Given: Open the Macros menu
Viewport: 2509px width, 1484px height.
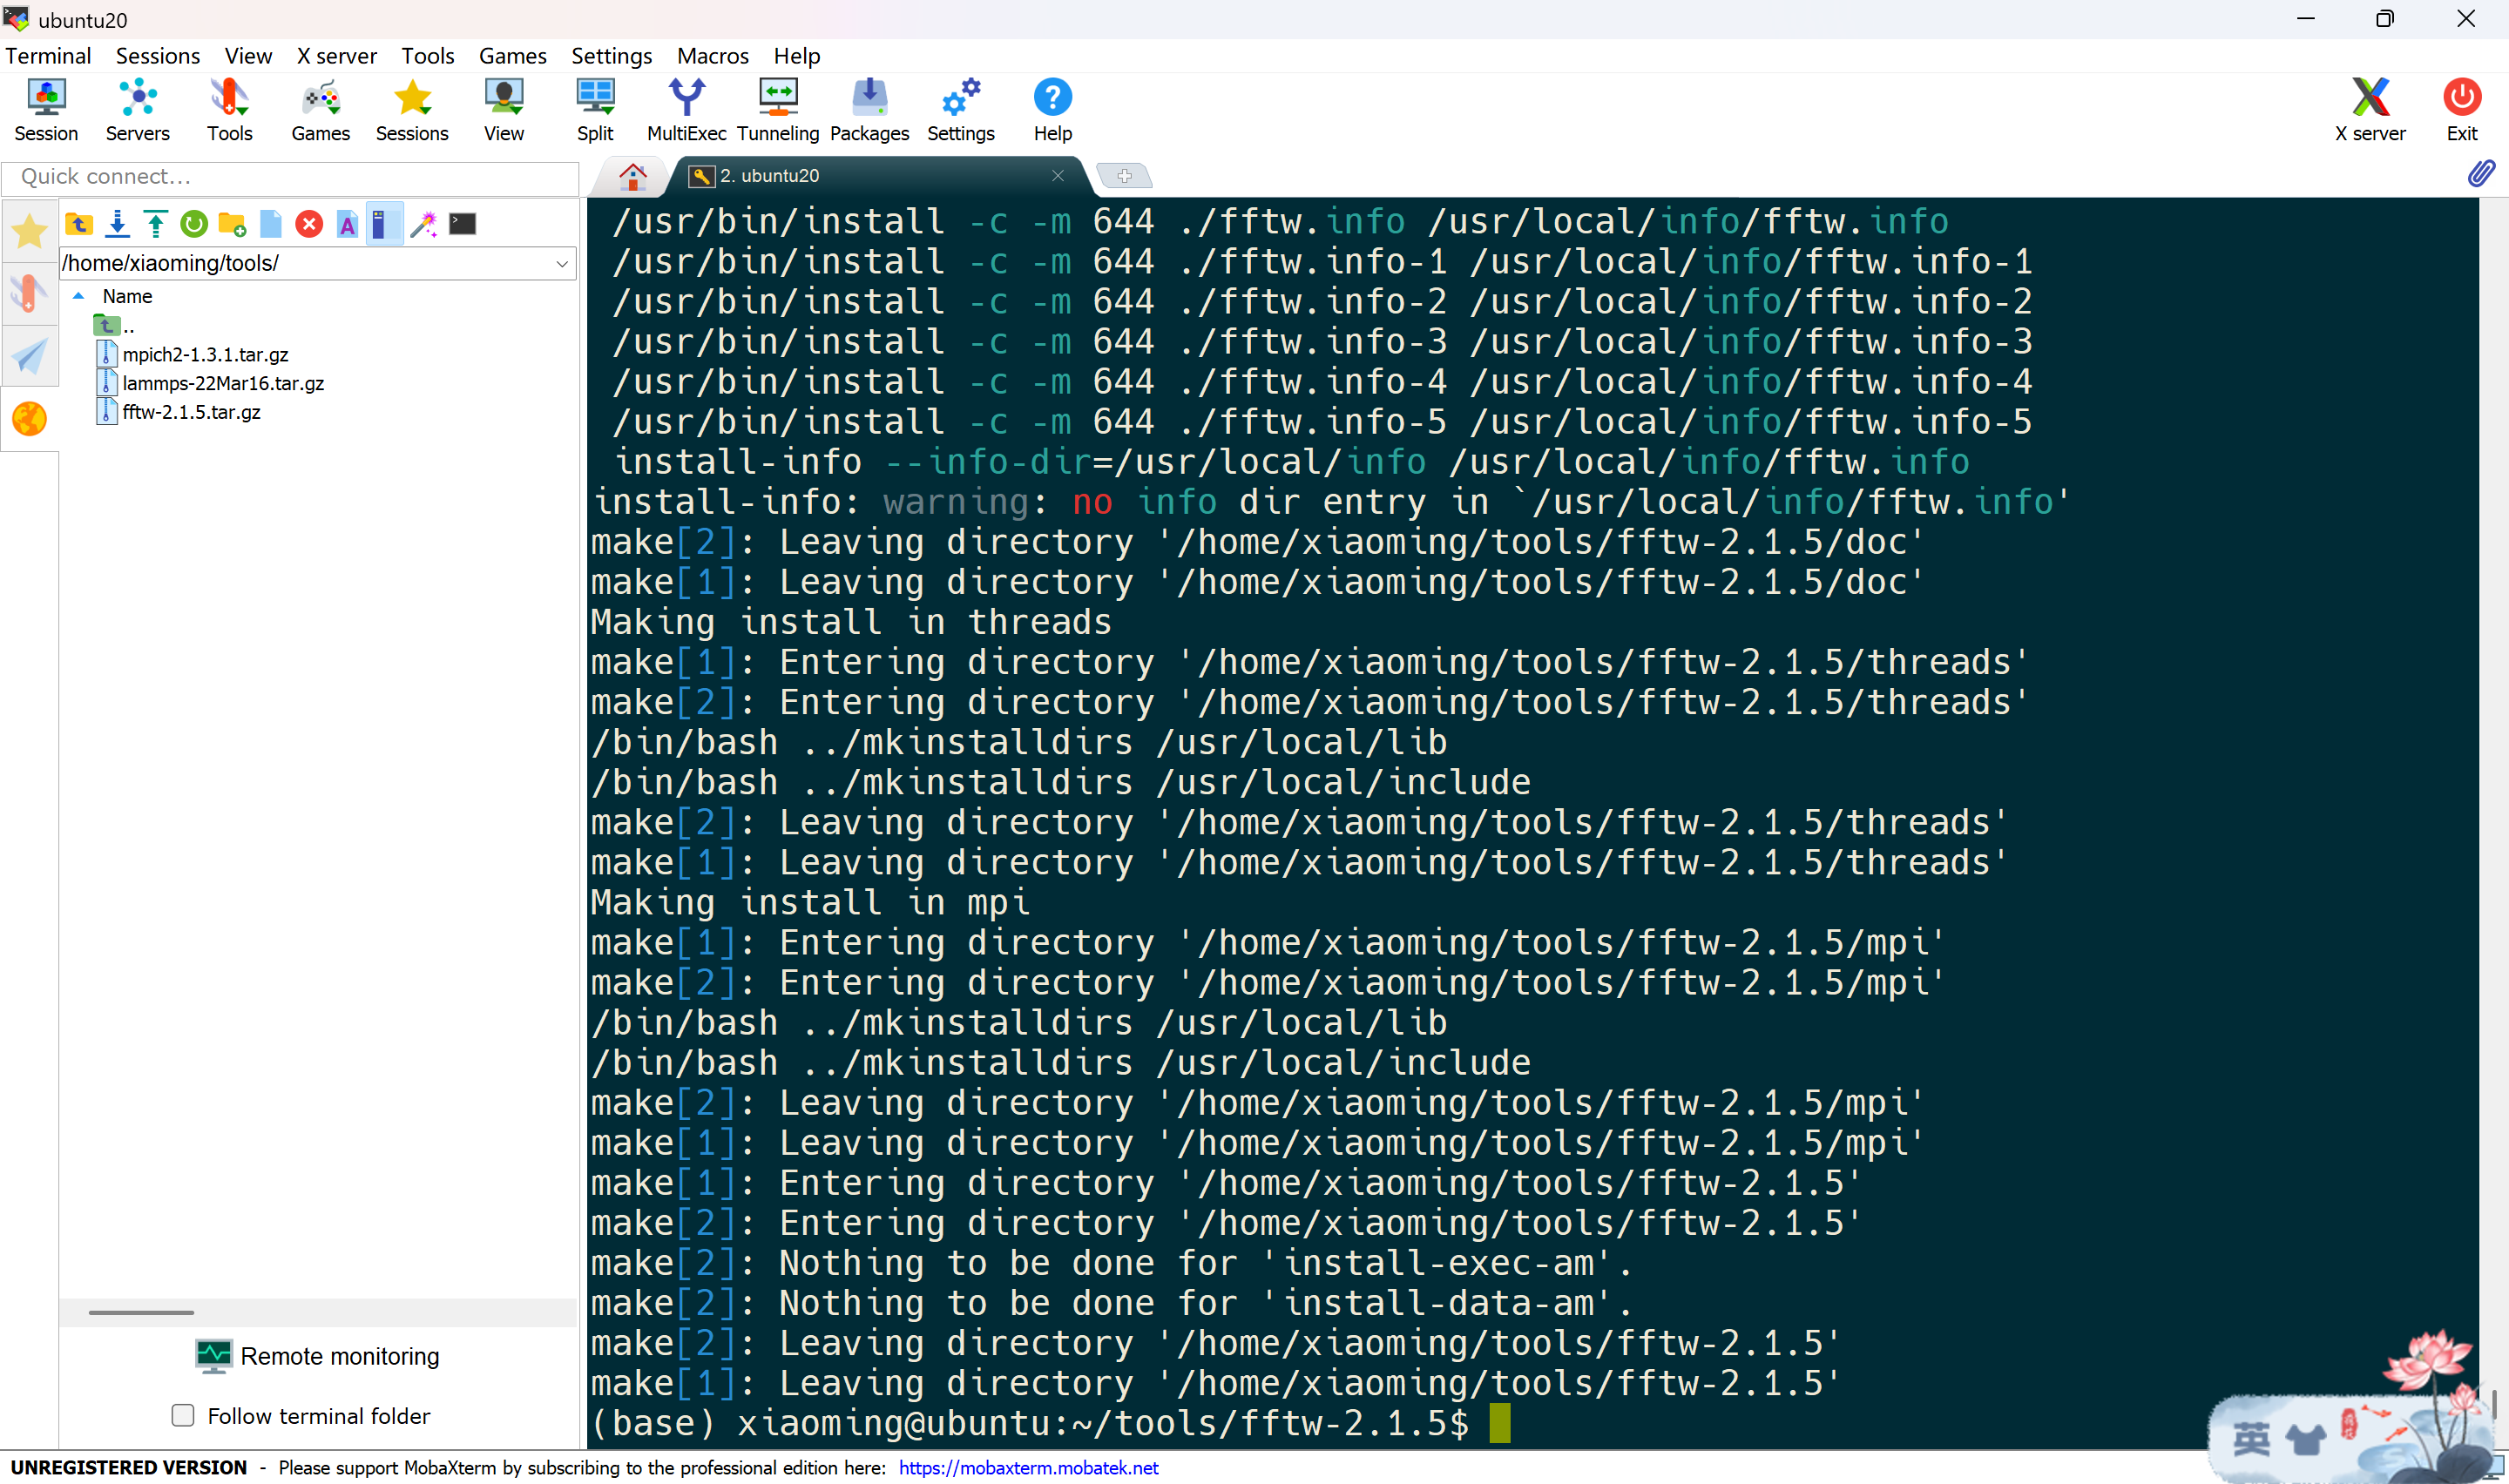Looking at the screenshot, I should click(713, 56).
